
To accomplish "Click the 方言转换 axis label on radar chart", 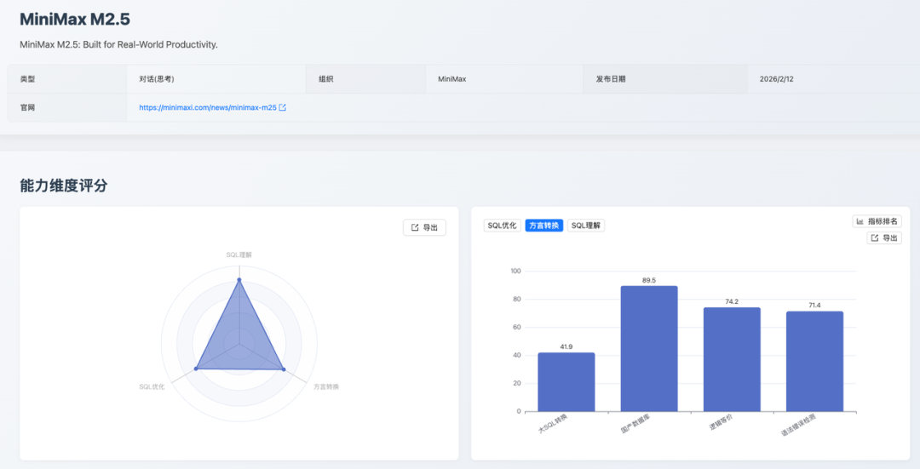I will click(326, 386).
